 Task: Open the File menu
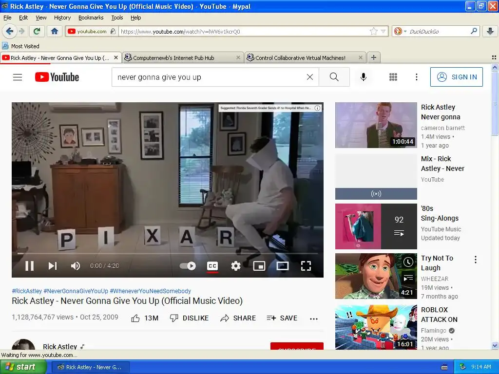pyautogui.click(x=7, y=18)
